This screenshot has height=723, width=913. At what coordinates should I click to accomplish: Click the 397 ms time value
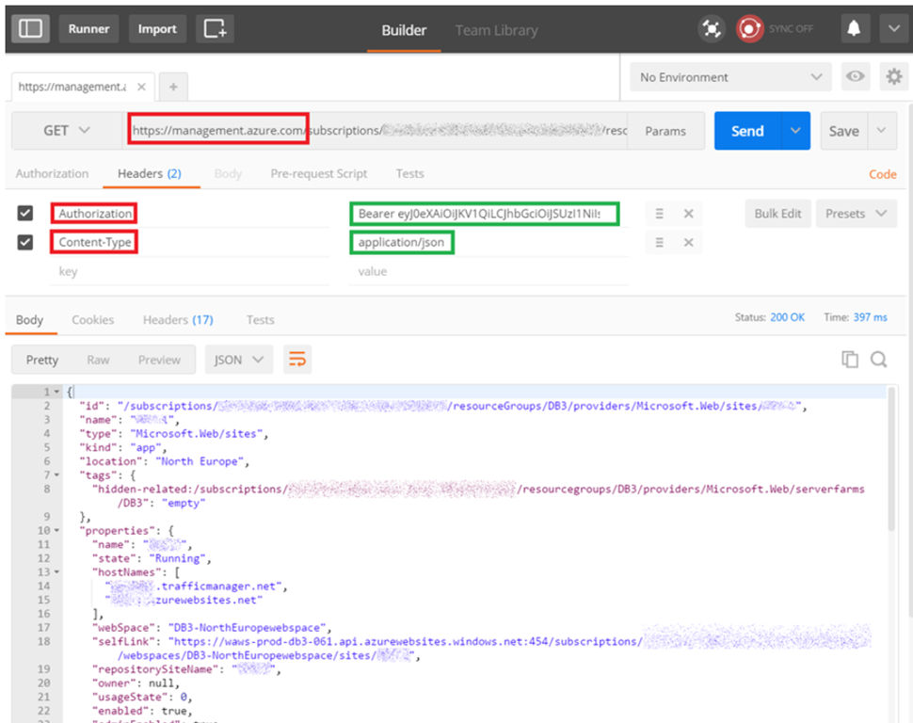[x=870, y=317]
